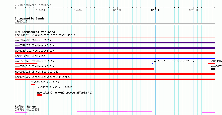Select the nsv4272135 gnomAD red bar
This screenshot has height=115, width=222.
point(39,95)
